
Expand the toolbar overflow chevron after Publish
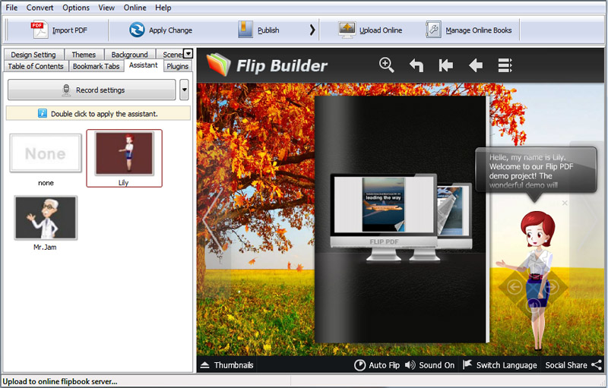[x=312, y=30]
